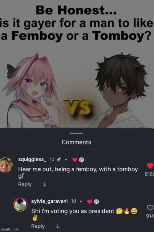
Task: Tap creator avatar badge next to squiggless_
Action: pos(81,160)
